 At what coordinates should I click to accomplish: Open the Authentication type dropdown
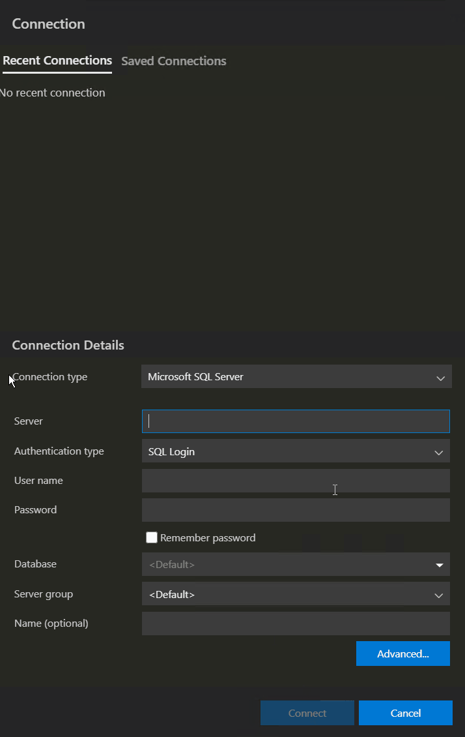click(x=296, y=451)
